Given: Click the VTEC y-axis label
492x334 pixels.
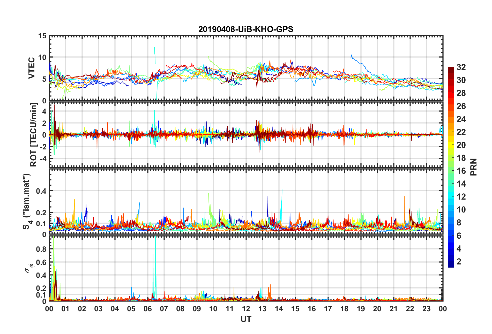Looking at the screenshot, I should pos(32,68).
